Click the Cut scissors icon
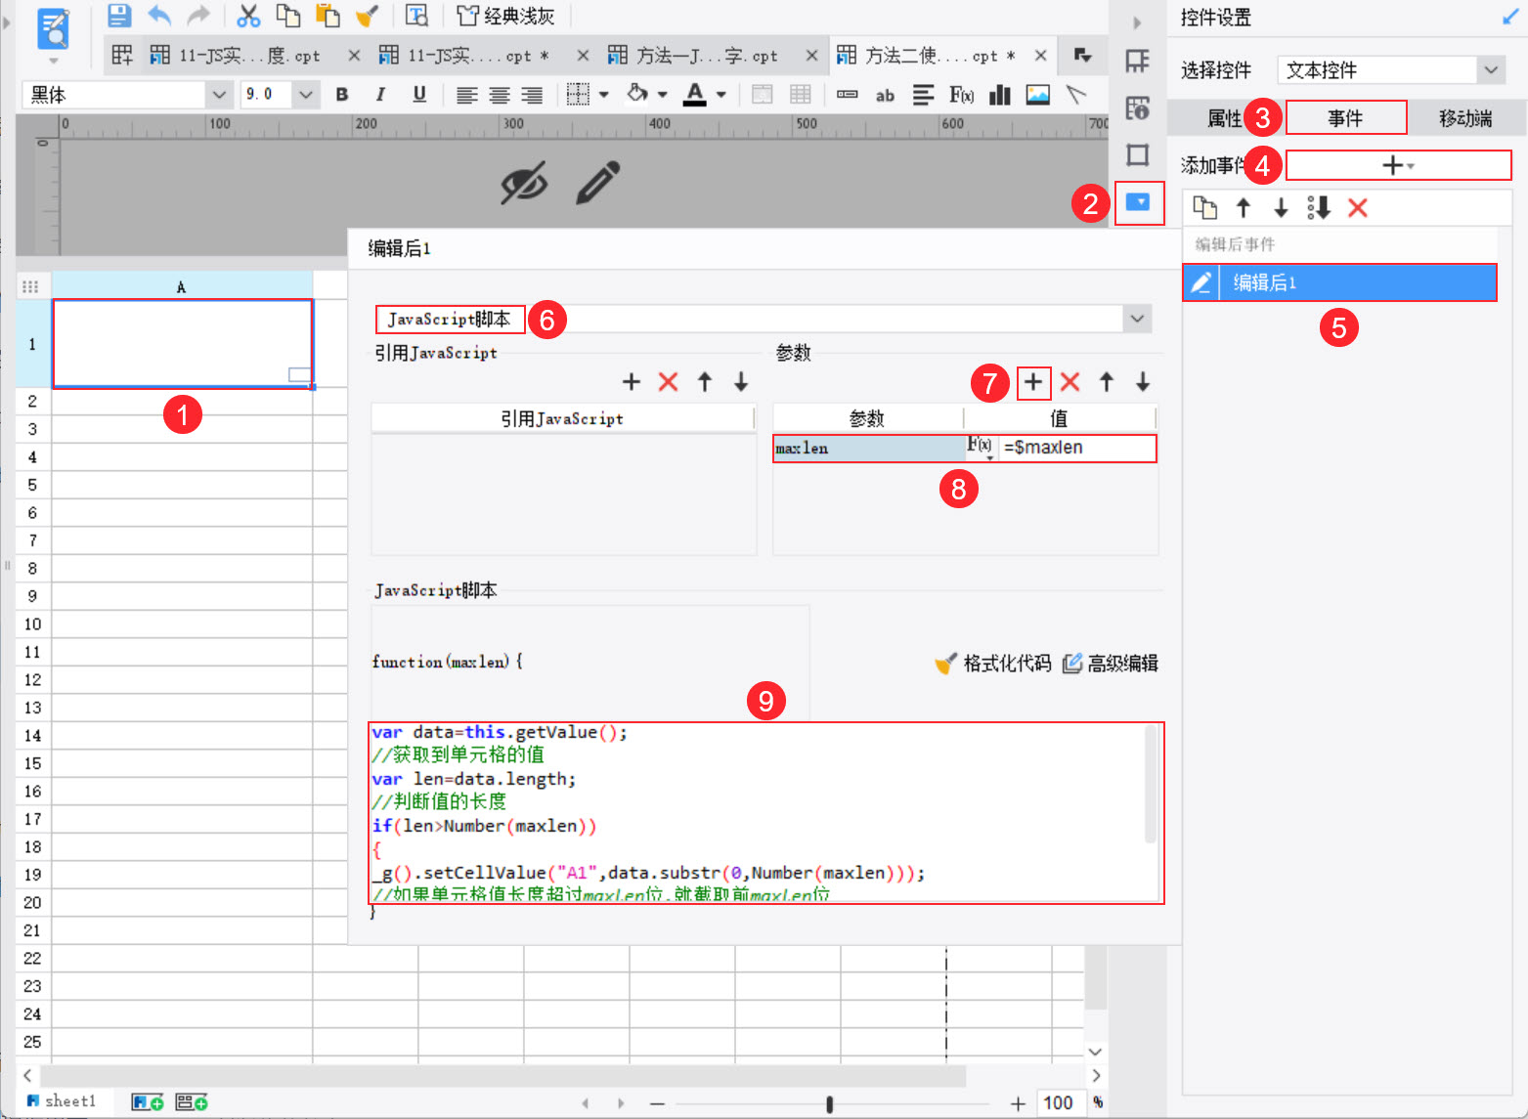Image resolution: width=1528 pixels, height=1119 pixels. pyautogui.click(x=248, y=15)
